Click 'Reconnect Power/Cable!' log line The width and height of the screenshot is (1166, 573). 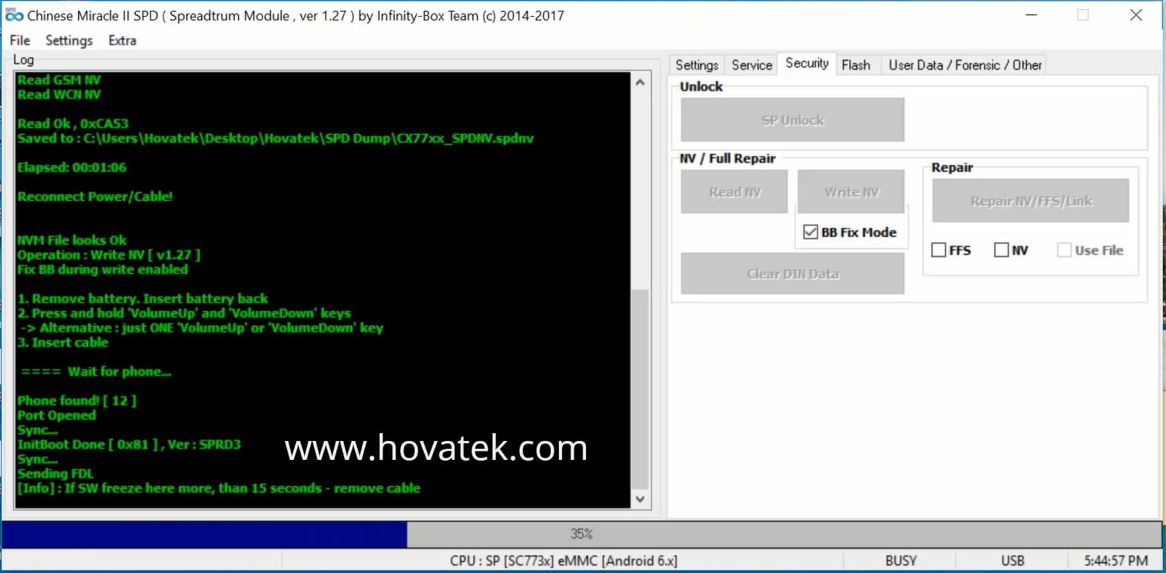click(95, 197)
